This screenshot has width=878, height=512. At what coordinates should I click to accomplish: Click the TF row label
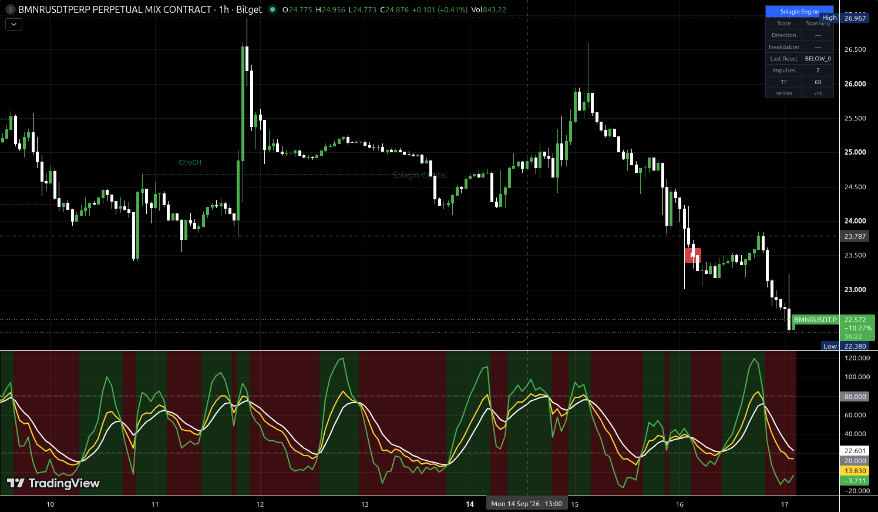click(784, 82)
